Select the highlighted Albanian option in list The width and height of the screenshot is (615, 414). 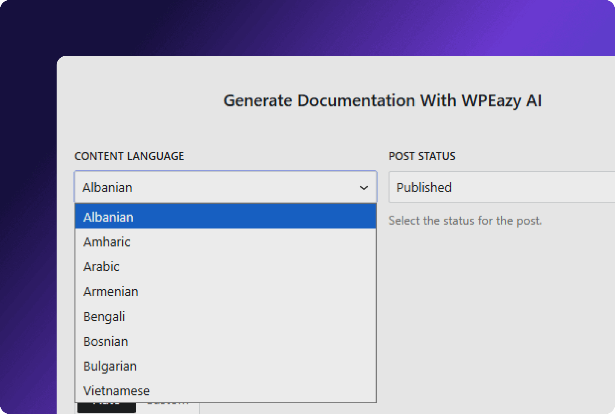click(225, 217)
